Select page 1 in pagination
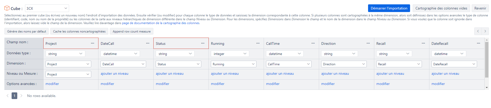The image size is (491, 108). click(x=14, y=96)
